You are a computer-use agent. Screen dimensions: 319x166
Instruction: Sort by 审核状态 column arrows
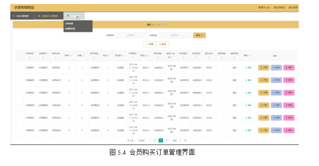coord(234,58)
